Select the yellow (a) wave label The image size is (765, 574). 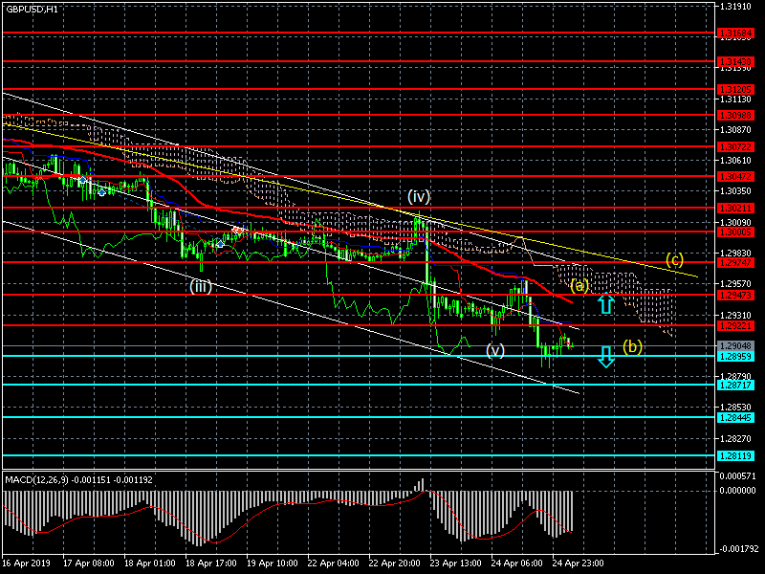[x=579, y=285]
